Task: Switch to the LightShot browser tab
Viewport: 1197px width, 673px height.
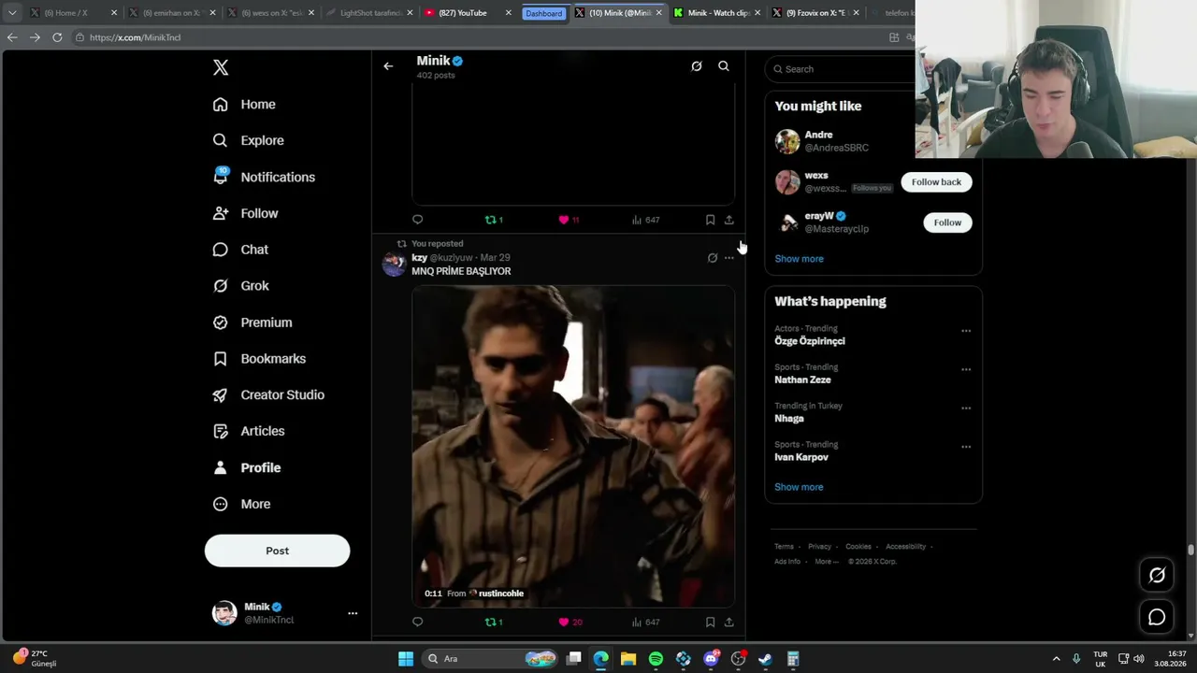Action: pos(370,13)
